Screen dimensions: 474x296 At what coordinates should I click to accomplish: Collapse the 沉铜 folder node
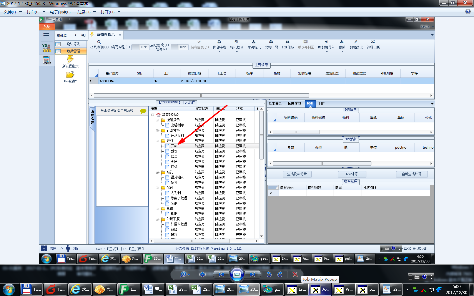[157, 188]
